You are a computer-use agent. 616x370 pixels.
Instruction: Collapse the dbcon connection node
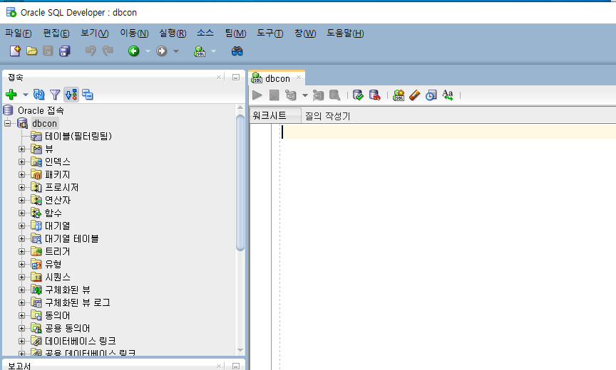7,124
